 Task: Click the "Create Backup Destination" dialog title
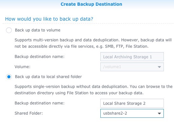click(91, 4)
